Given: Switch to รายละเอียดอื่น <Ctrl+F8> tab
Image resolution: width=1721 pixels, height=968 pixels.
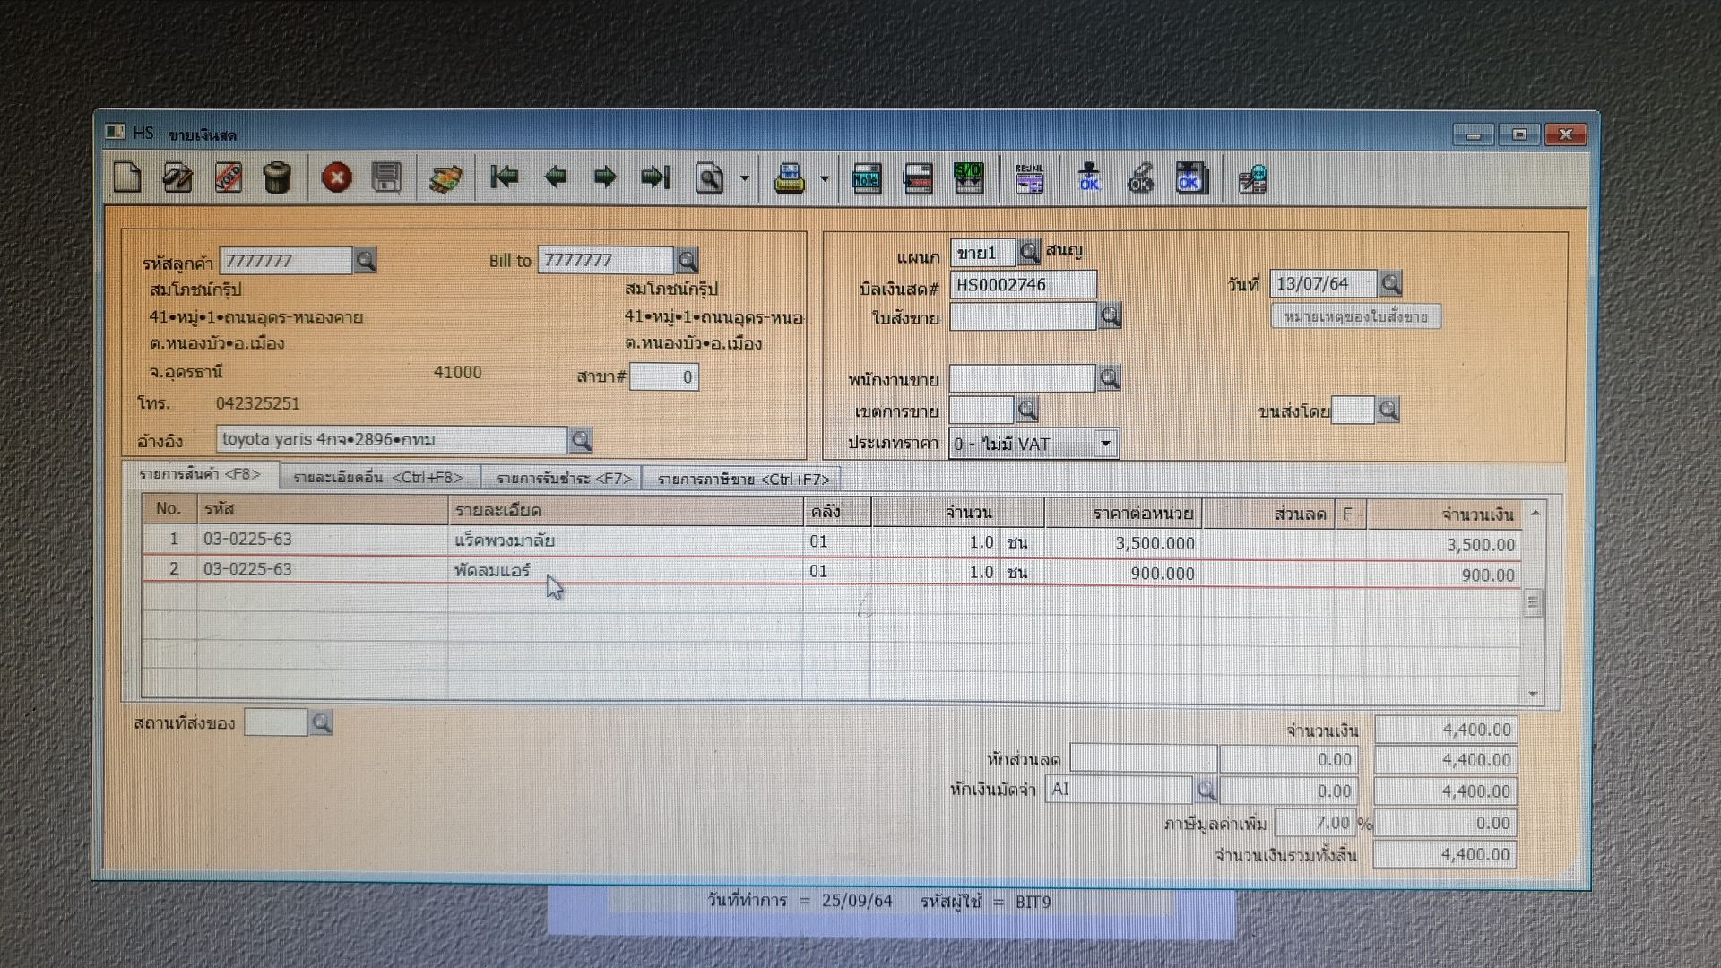Looking at the screenshot, I should click(x=378, y=479).
